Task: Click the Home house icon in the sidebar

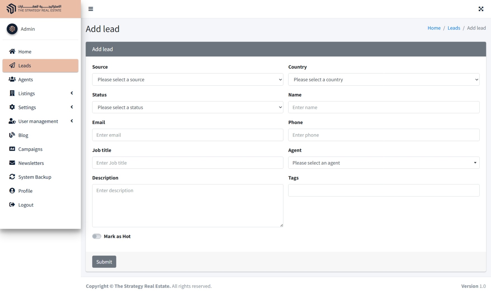Action: click(12, 51)
